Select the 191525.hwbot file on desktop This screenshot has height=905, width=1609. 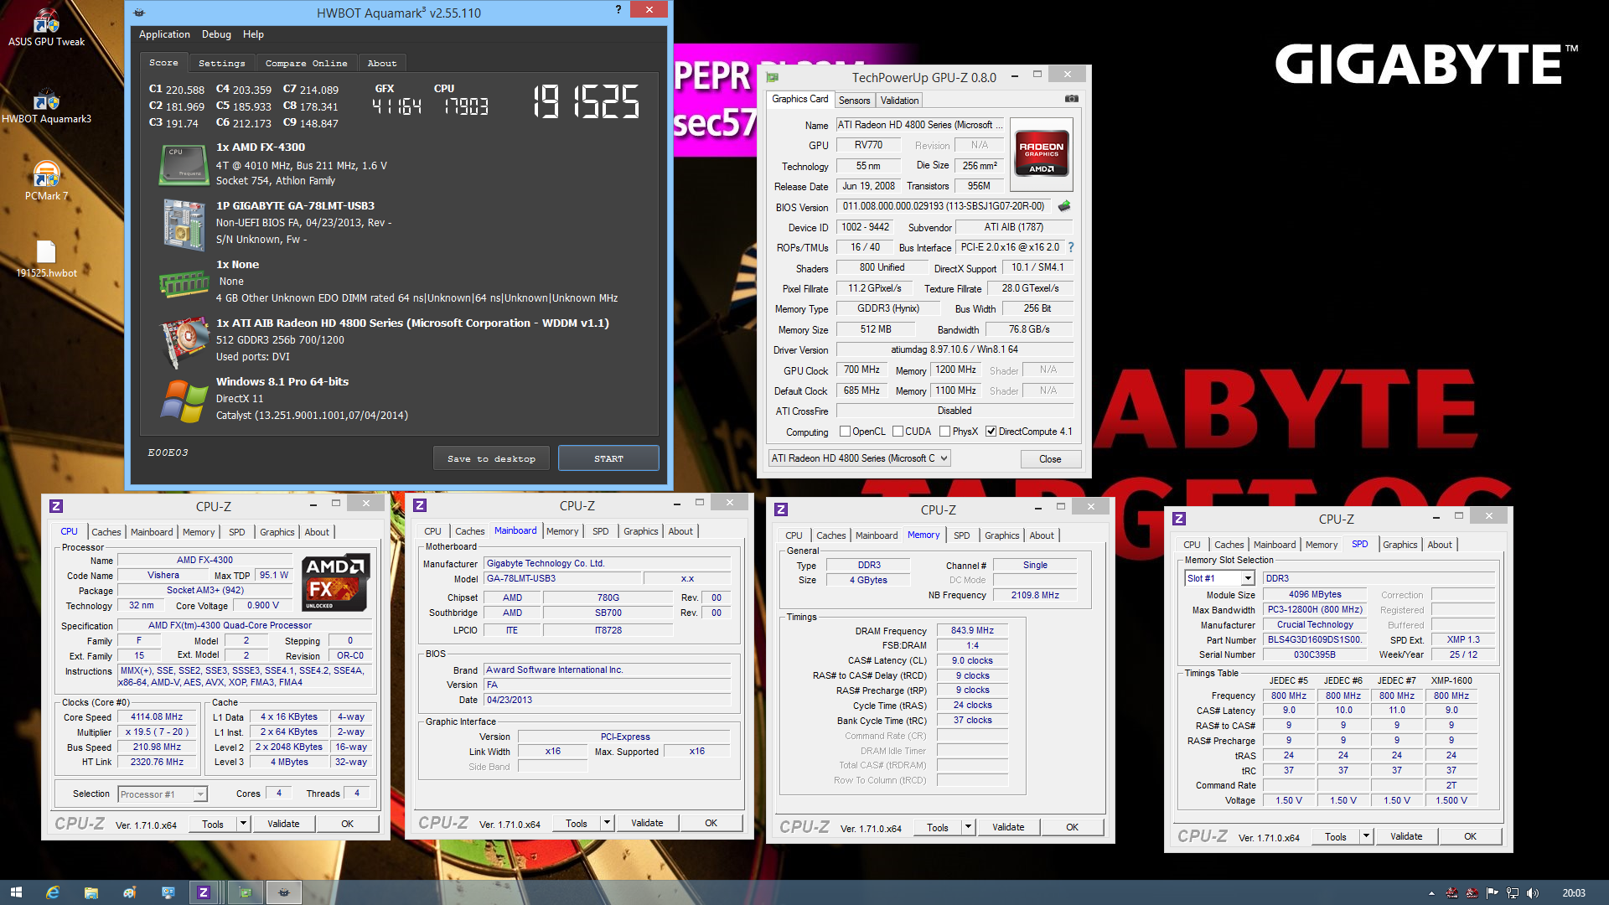[x=46, y=258]
